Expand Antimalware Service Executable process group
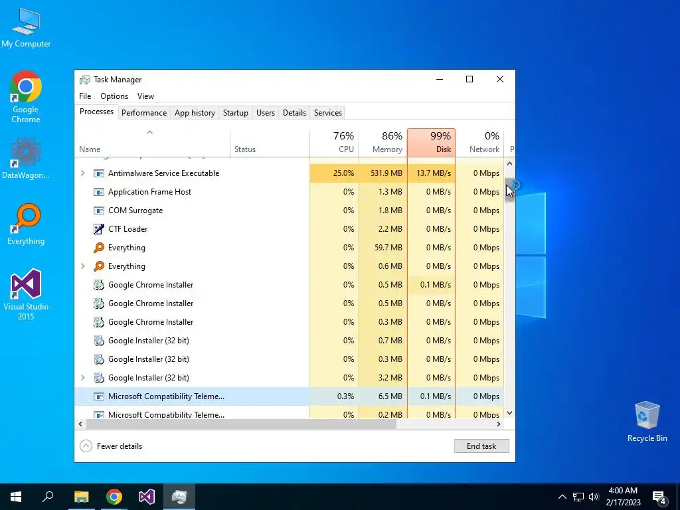The height and width of the screenshot is (510, 680). [x=82, y=173]
